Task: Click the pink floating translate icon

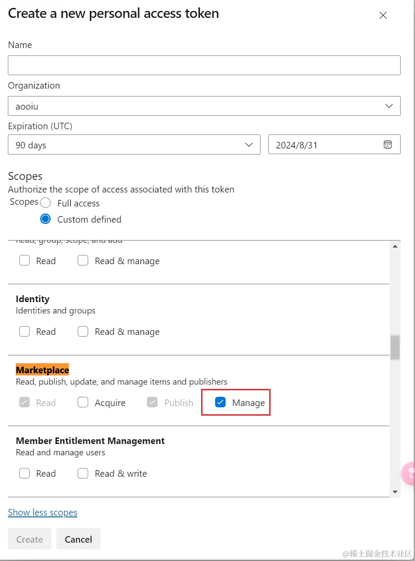Action: click(408, 473)
